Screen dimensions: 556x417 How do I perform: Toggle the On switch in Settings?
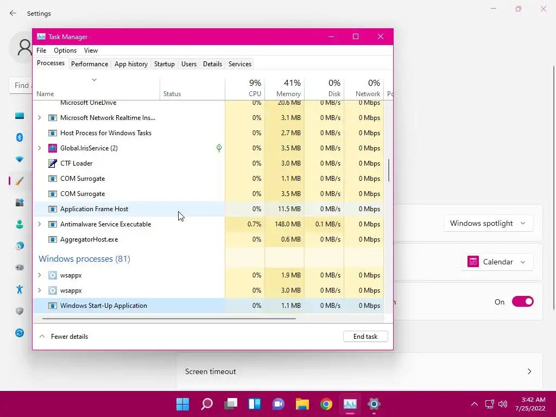point(523,302)
